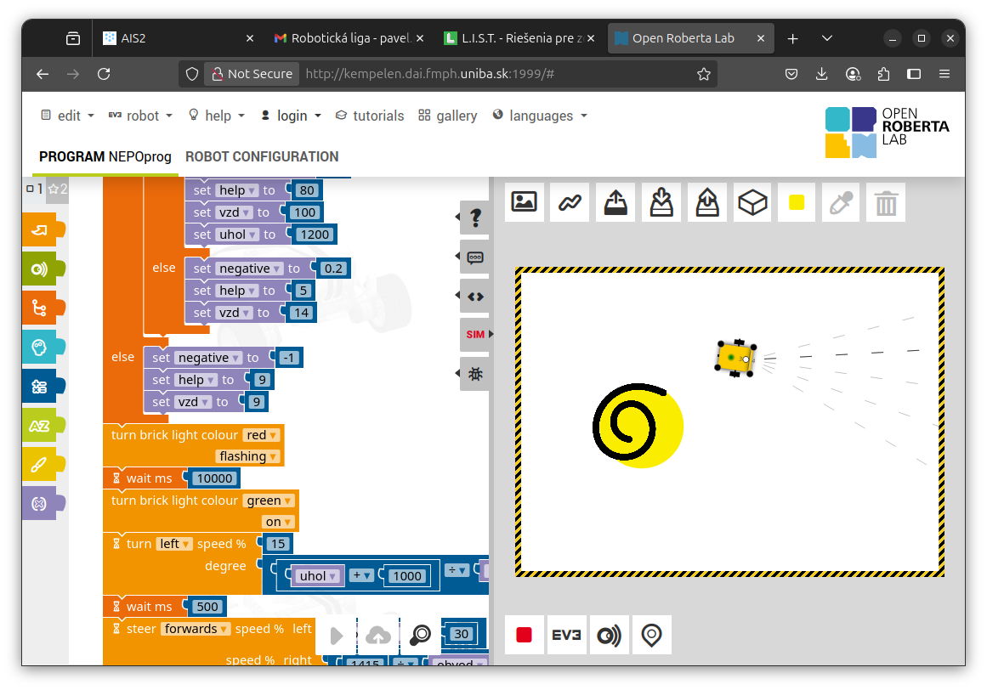Viewport: 987px width, 690px height.
Task: Open the debug bug icon panel
Action: (475, 374)
